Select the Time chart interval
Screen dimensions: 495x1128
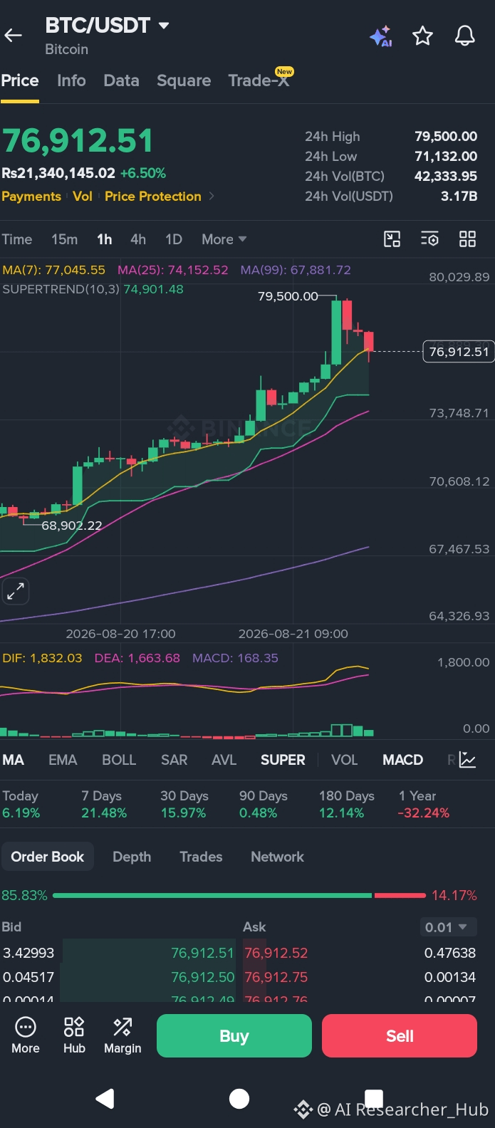point(17,239)
